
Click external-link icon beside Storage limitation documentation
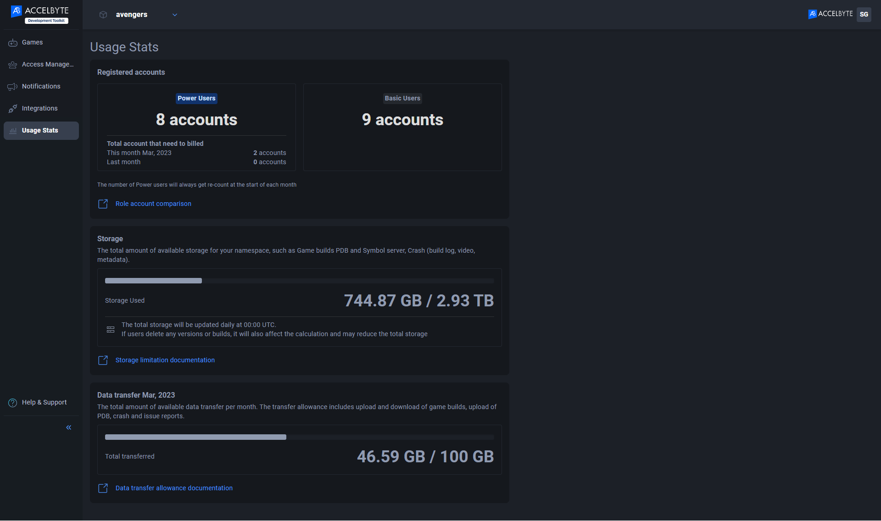103,360
